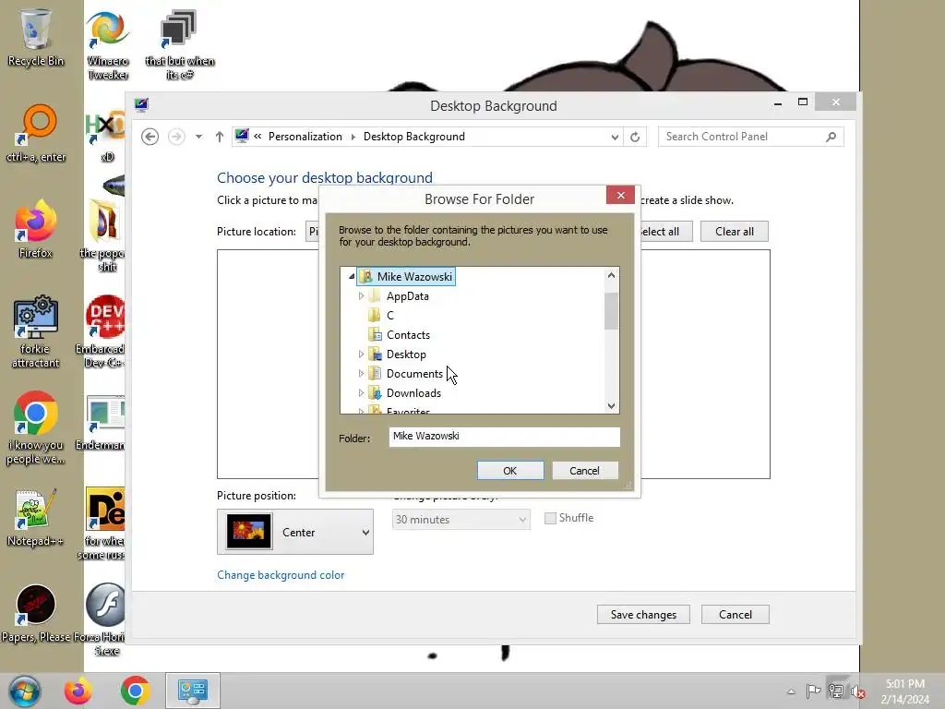The image size is (945, 709).
Task: Open recent locations dropdown arrow
Action: [198, 137]
